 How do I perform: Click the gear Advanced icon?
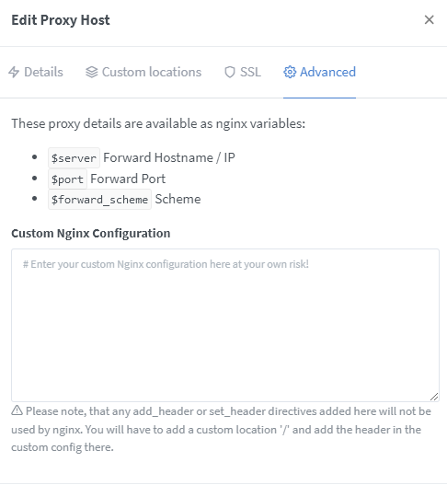point(290,72)
